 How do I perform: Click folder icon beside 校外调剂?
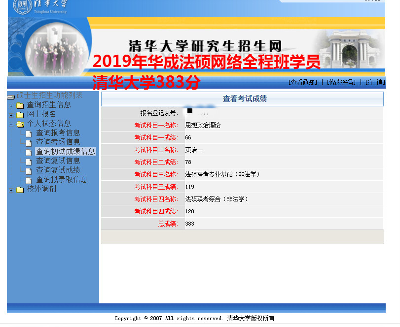(x=20, y=190)
